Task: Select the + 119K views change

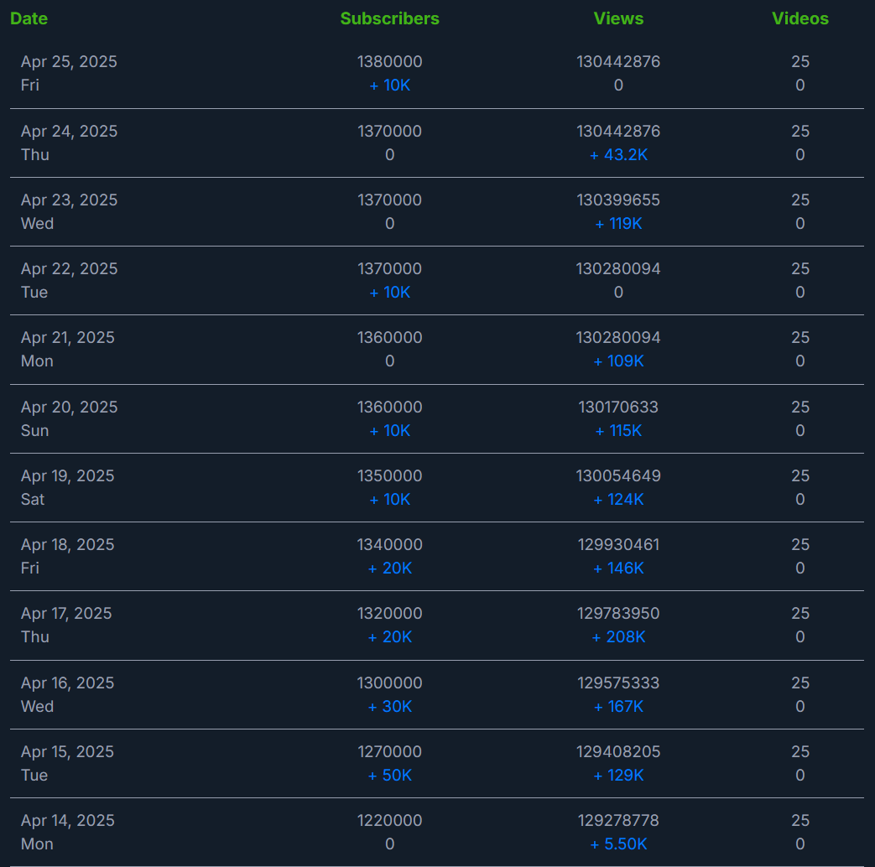Action: (x=618, y=224)
